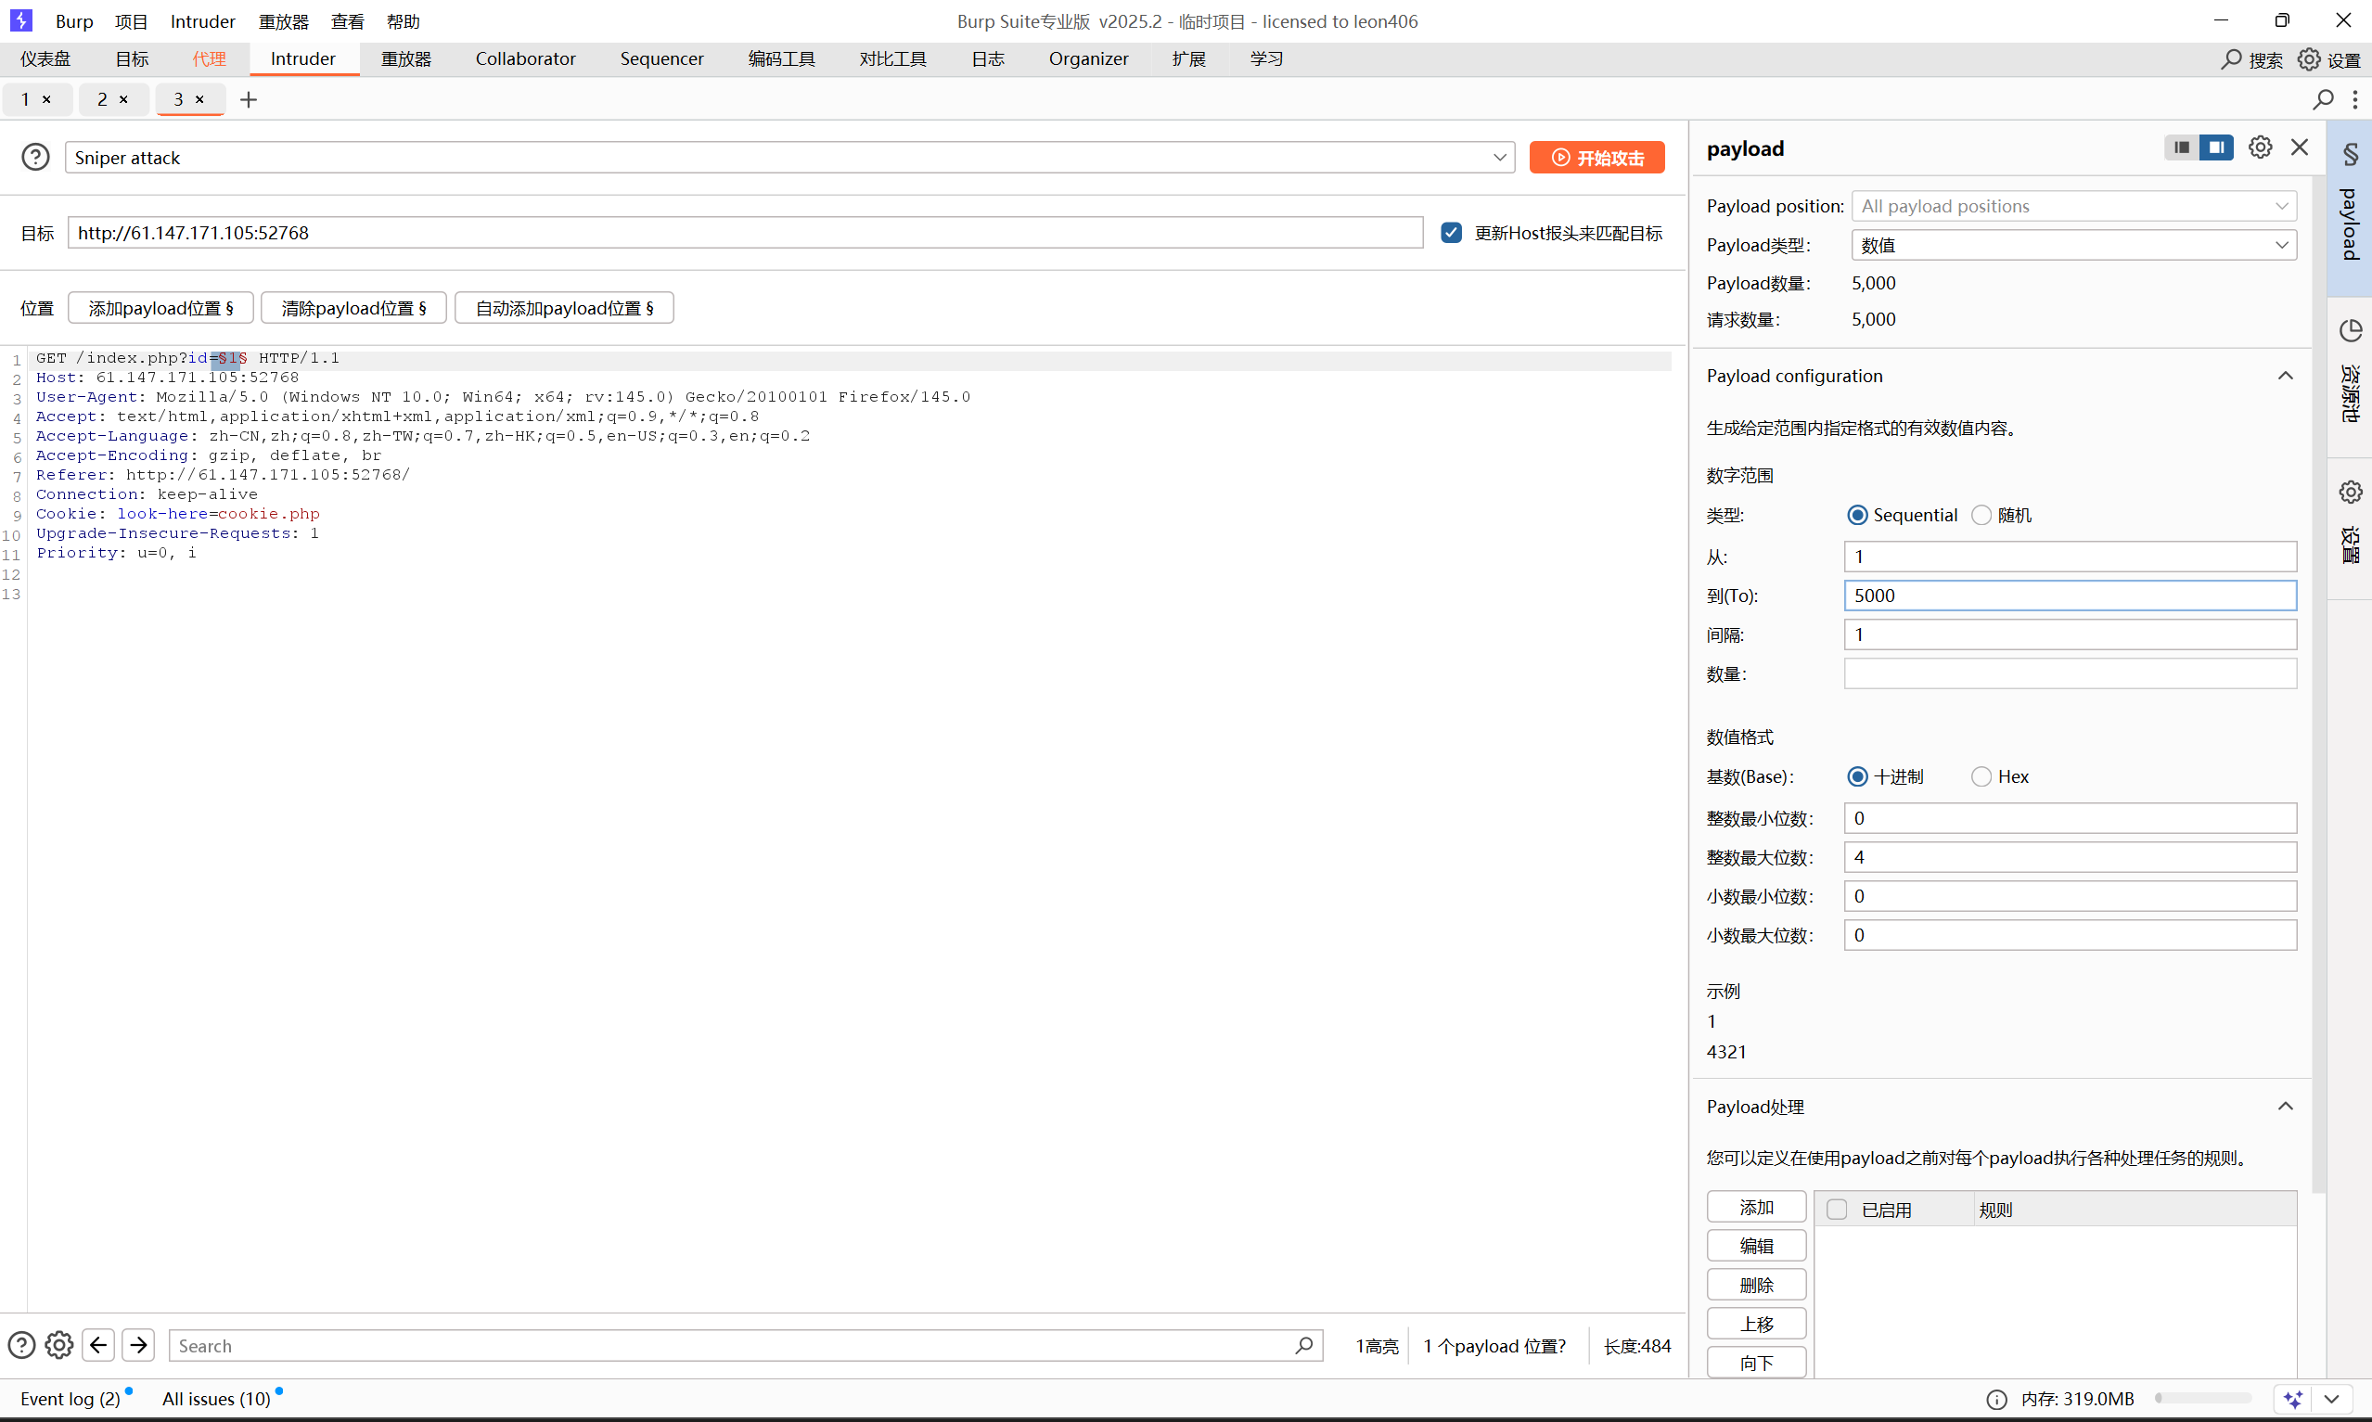The height and width of the screenshot is (1422, 2372).
Task: Select the 随机 number type radio button
Action: tap(1981, 516)
